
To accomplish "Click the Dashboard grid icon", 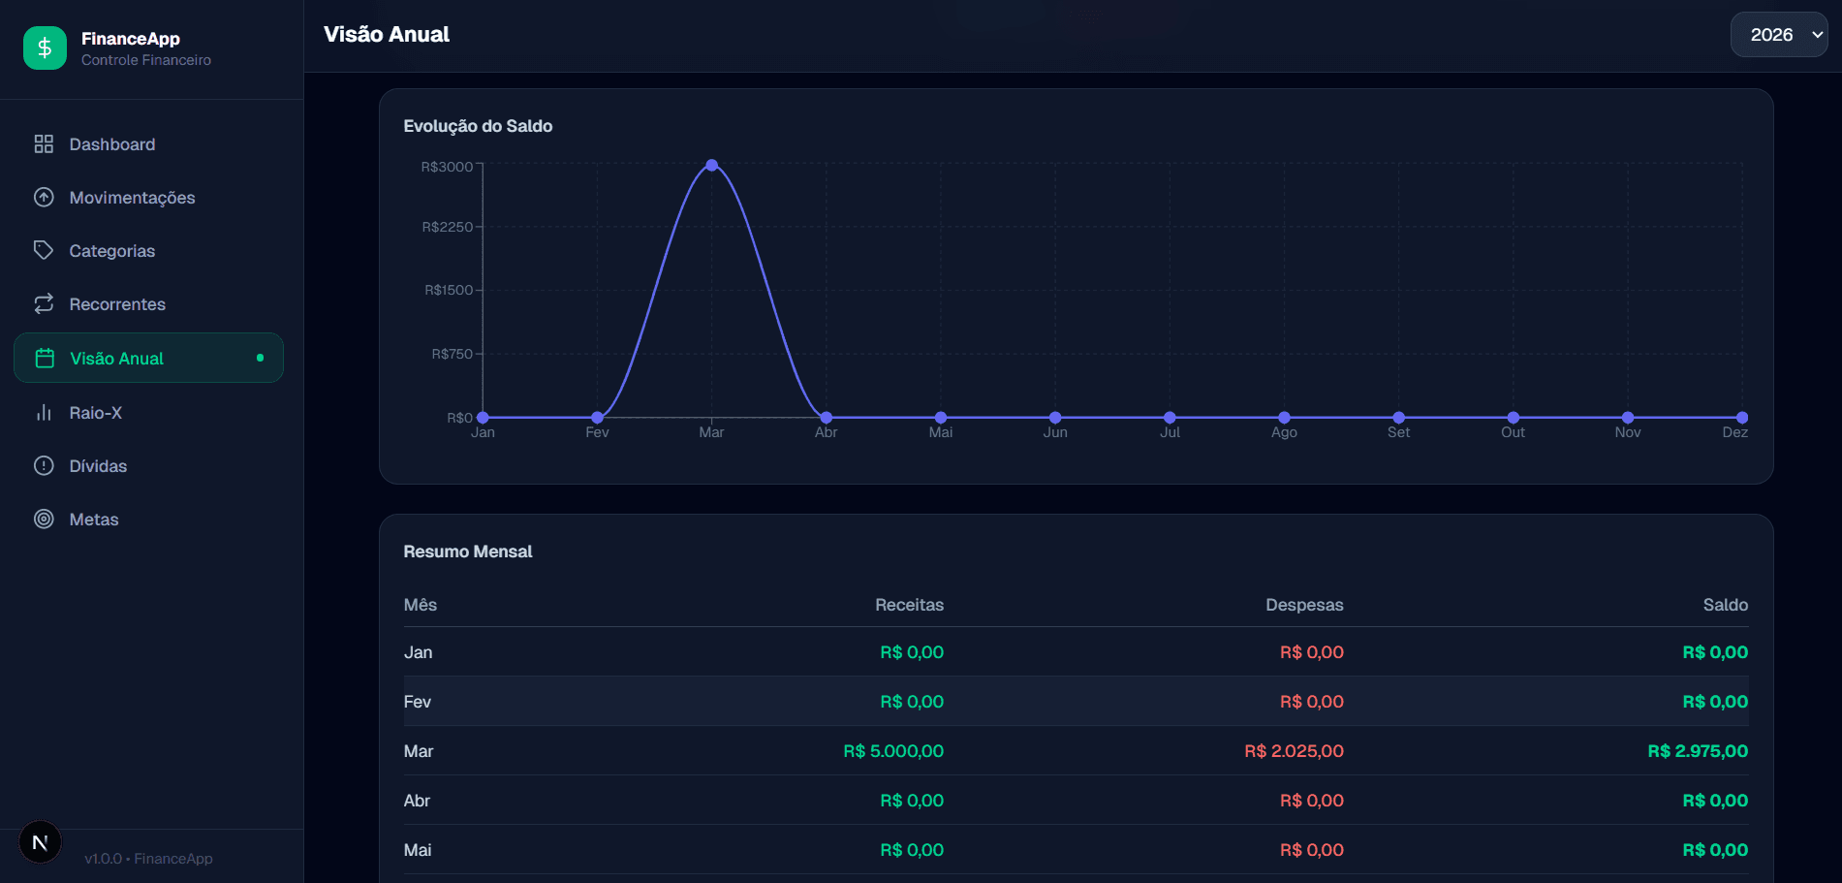I will pyautogui.click(x=44, y=144).
